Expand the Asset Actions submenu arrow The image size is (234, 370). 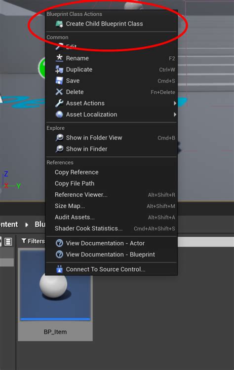click(175, 103)
